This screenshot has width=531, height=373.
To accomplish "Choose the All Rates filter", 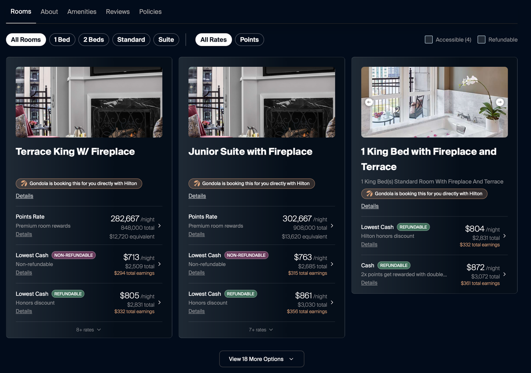I will pos(214,40).
